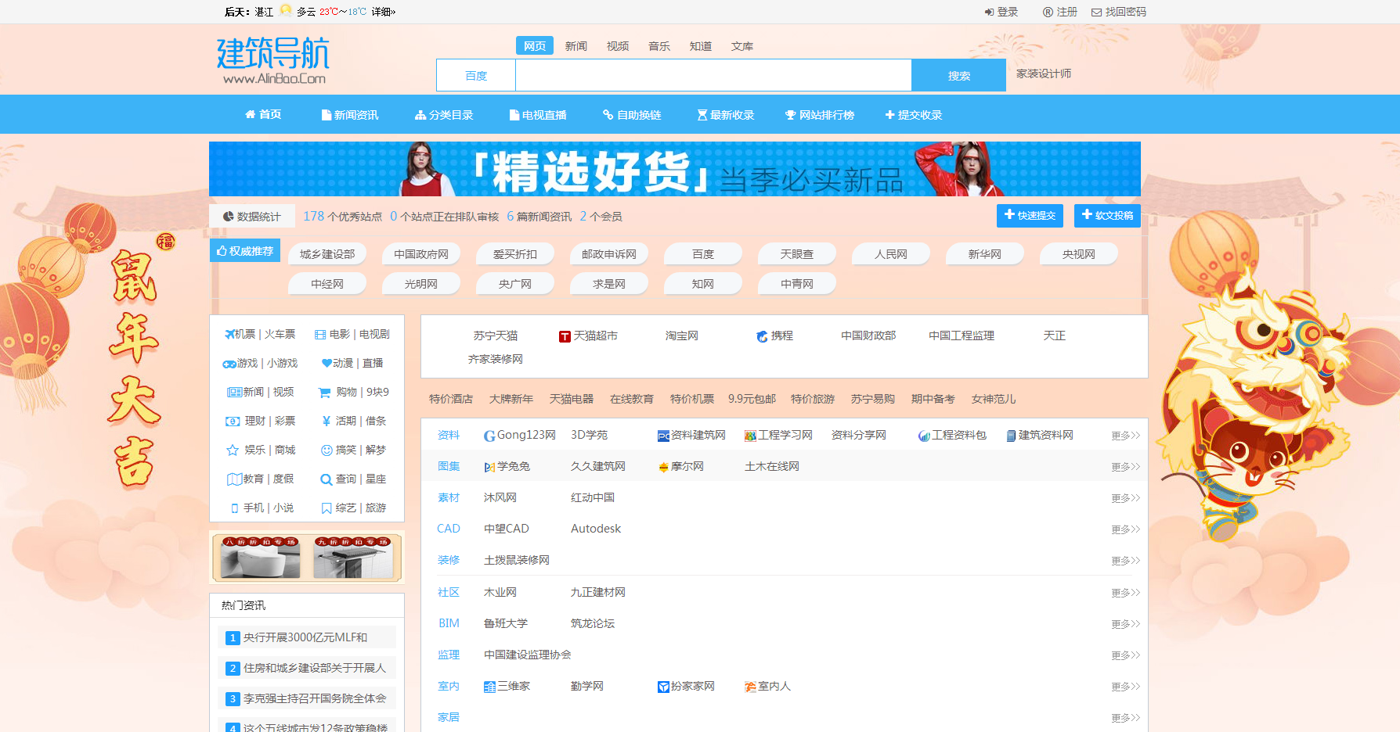The width and height of the screenshot is (1400, 732).
Task: Click the 搜索 search button
Action: coord(959,76)
